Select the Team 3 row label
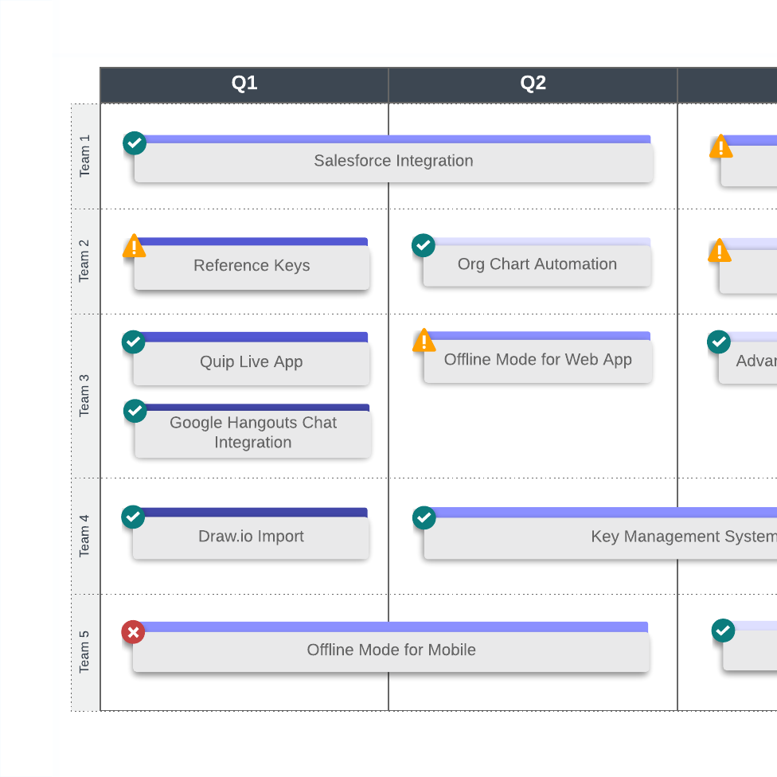 (x=85, y=396)
